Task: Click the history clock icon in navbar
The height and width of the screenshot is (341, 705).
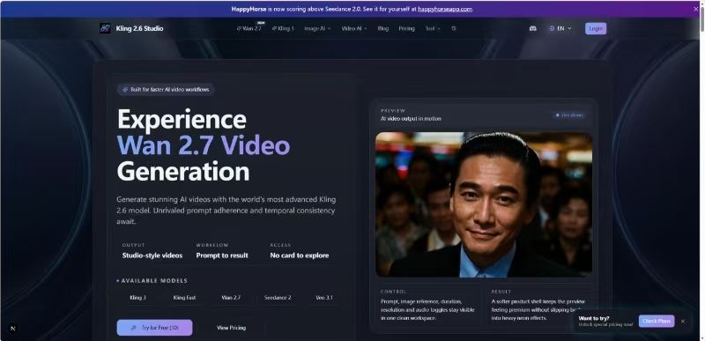Action: click(454, 28)
